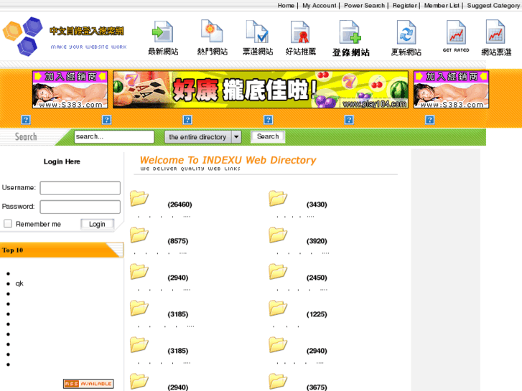Open the 'qk' Top 10 link
The image size is (522, 391).
pyautogui.click(x=19, y=283)
